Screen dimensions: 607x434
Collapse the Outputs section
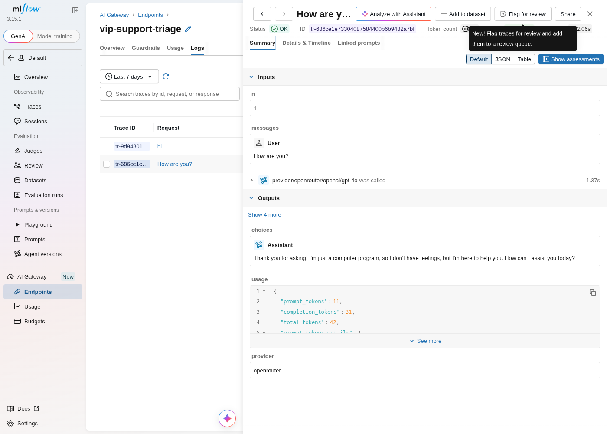click(251, 198)
